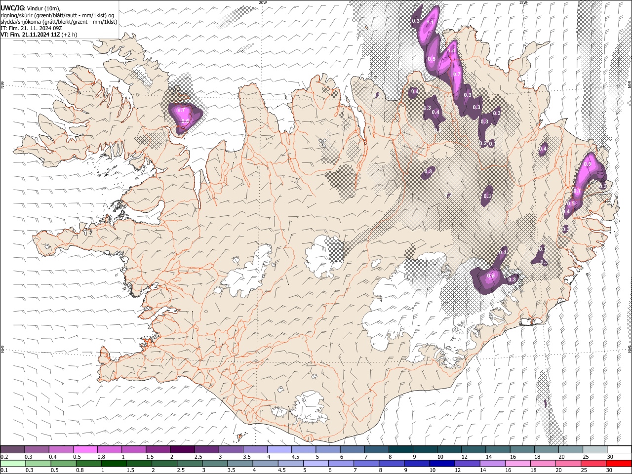
Task: Select the 'Vindur (10m)' text in header
Action: click(43, 9)
